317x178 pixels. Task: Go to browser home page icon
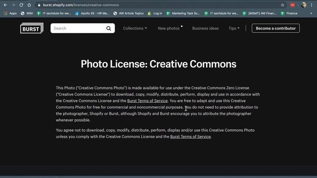coord(29,5)
